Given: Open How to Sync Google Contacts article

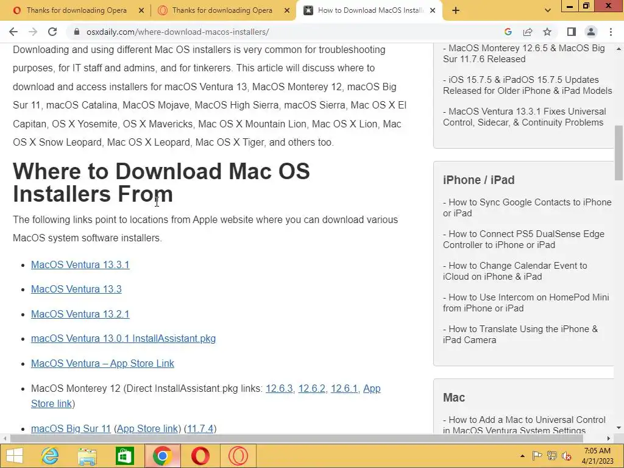Looking at the screenshot, I should [x=527, y=208].
